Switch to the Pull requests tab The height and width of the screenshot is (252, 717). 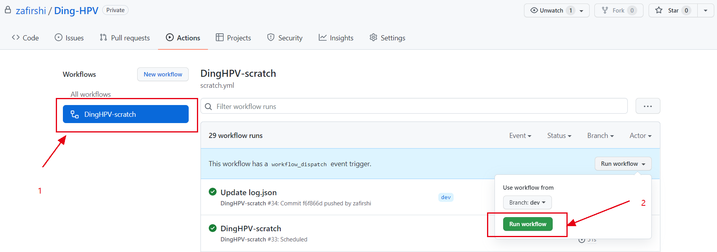click(125, 38)
